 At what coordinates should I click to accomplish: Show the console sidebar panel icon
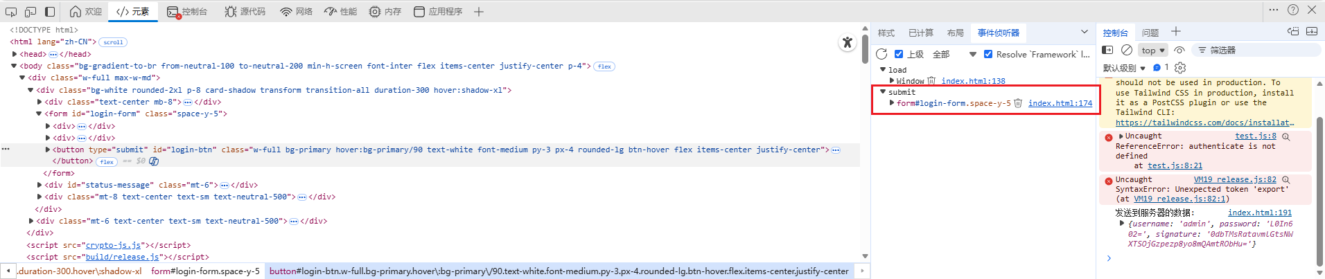[1107, 50]
